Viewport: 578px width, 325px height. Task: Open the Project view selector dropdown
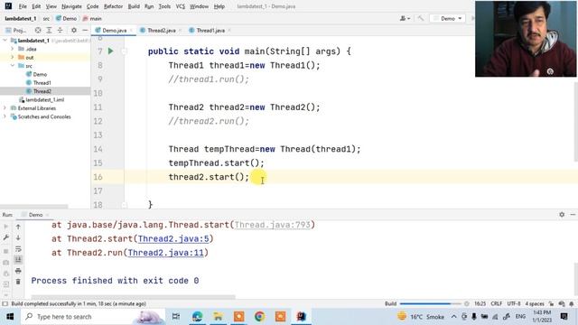pyautogui.click(x=16, y=30)
